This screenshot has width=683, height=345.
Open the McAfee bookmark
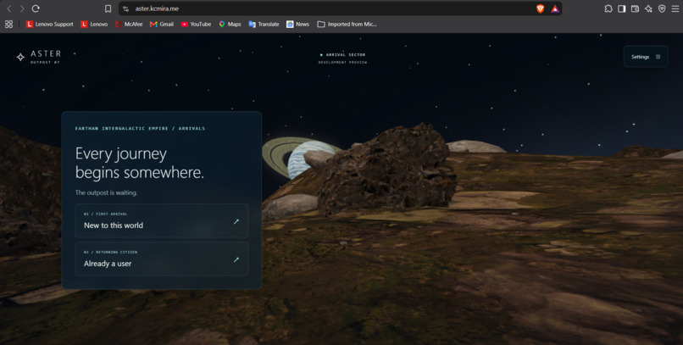click(x=129, y=25)
